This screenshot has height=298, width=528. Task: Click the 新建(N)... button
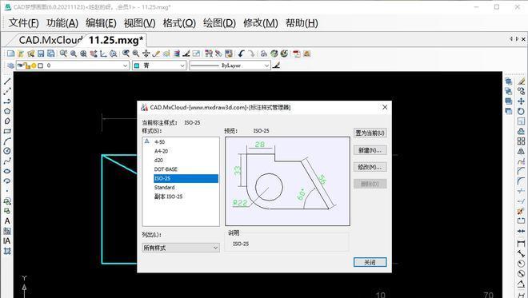tap(370, 150)
